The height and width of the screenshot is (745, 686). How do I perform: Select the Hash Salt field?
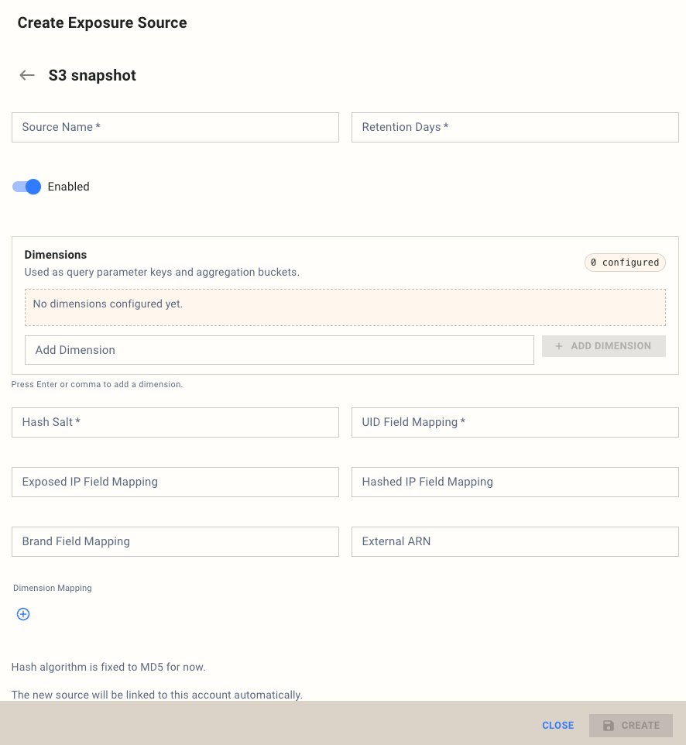pos(175,422)
